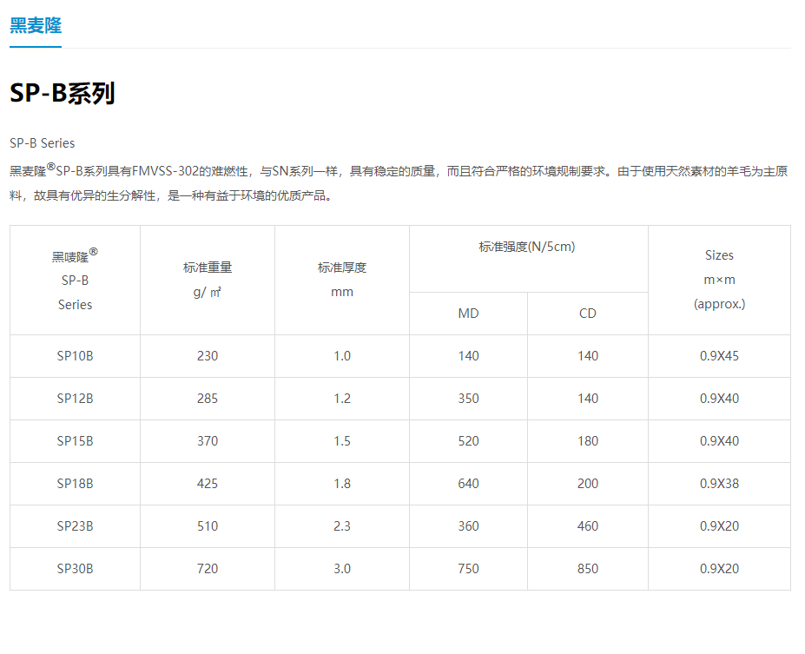The width and height of the screenshot is (805, 654).
Task: Click the MD value 640
Action: pos(468,484)
